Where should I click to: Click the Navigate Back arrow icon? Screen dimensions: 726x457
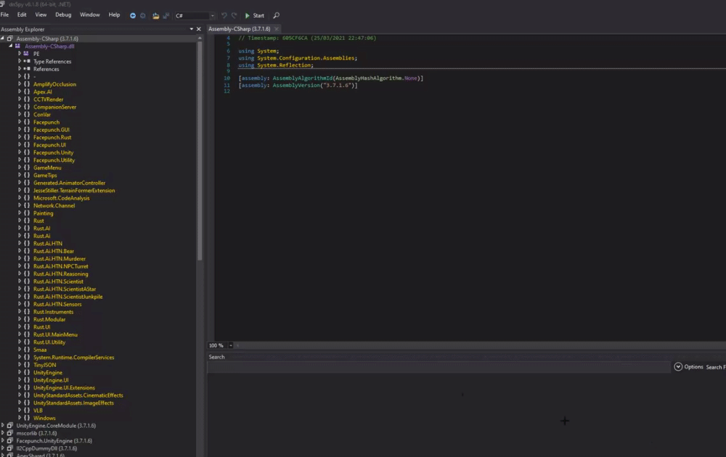coord(133,15)
